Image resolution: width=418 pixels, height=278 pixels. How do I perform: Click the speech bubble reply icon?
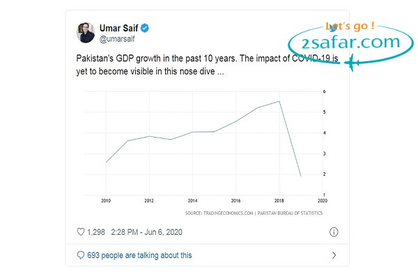click(81, 255)
